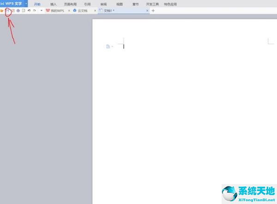This screenshot has width=277, height=204.
Task: Switch to the 插入 ribbon tab
Action: [x=53, y=4]
